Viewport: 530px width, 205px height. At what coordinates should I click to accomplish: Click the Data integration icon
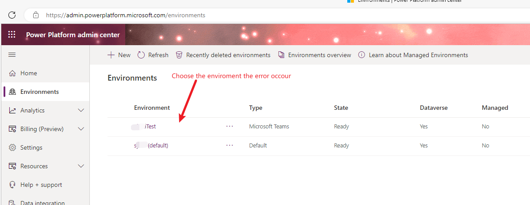point(12,203)
